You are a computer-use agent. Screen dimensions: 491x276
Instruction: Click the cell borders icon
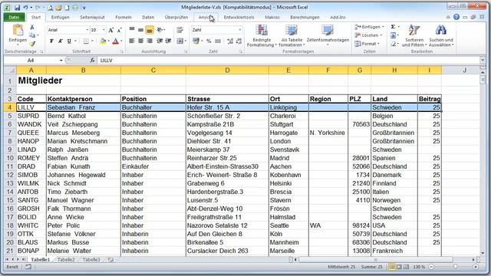86,41
